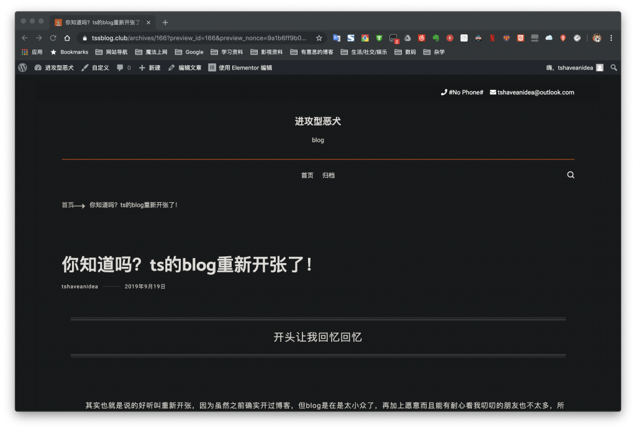Go to 归档 in the site menu
This screenshot has height=430, width=636.
point(329,176)
